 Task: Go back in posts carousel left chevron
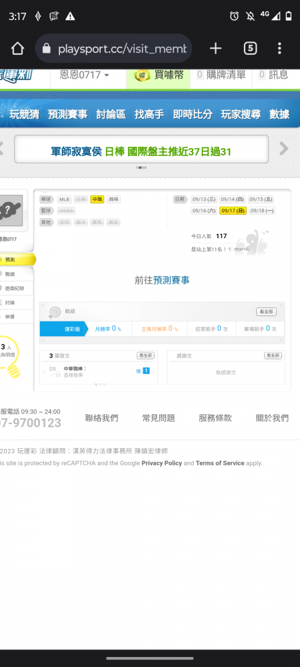pos(44,372)
